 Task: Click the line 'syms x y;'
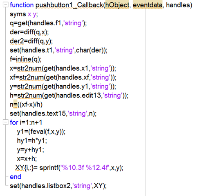click(x=24, y=14)
